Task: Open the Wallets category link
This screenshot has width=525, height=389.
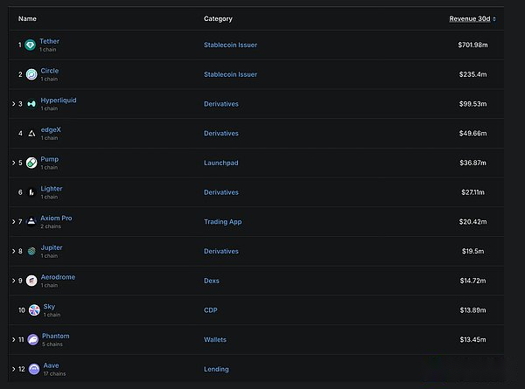Action: 216,339
